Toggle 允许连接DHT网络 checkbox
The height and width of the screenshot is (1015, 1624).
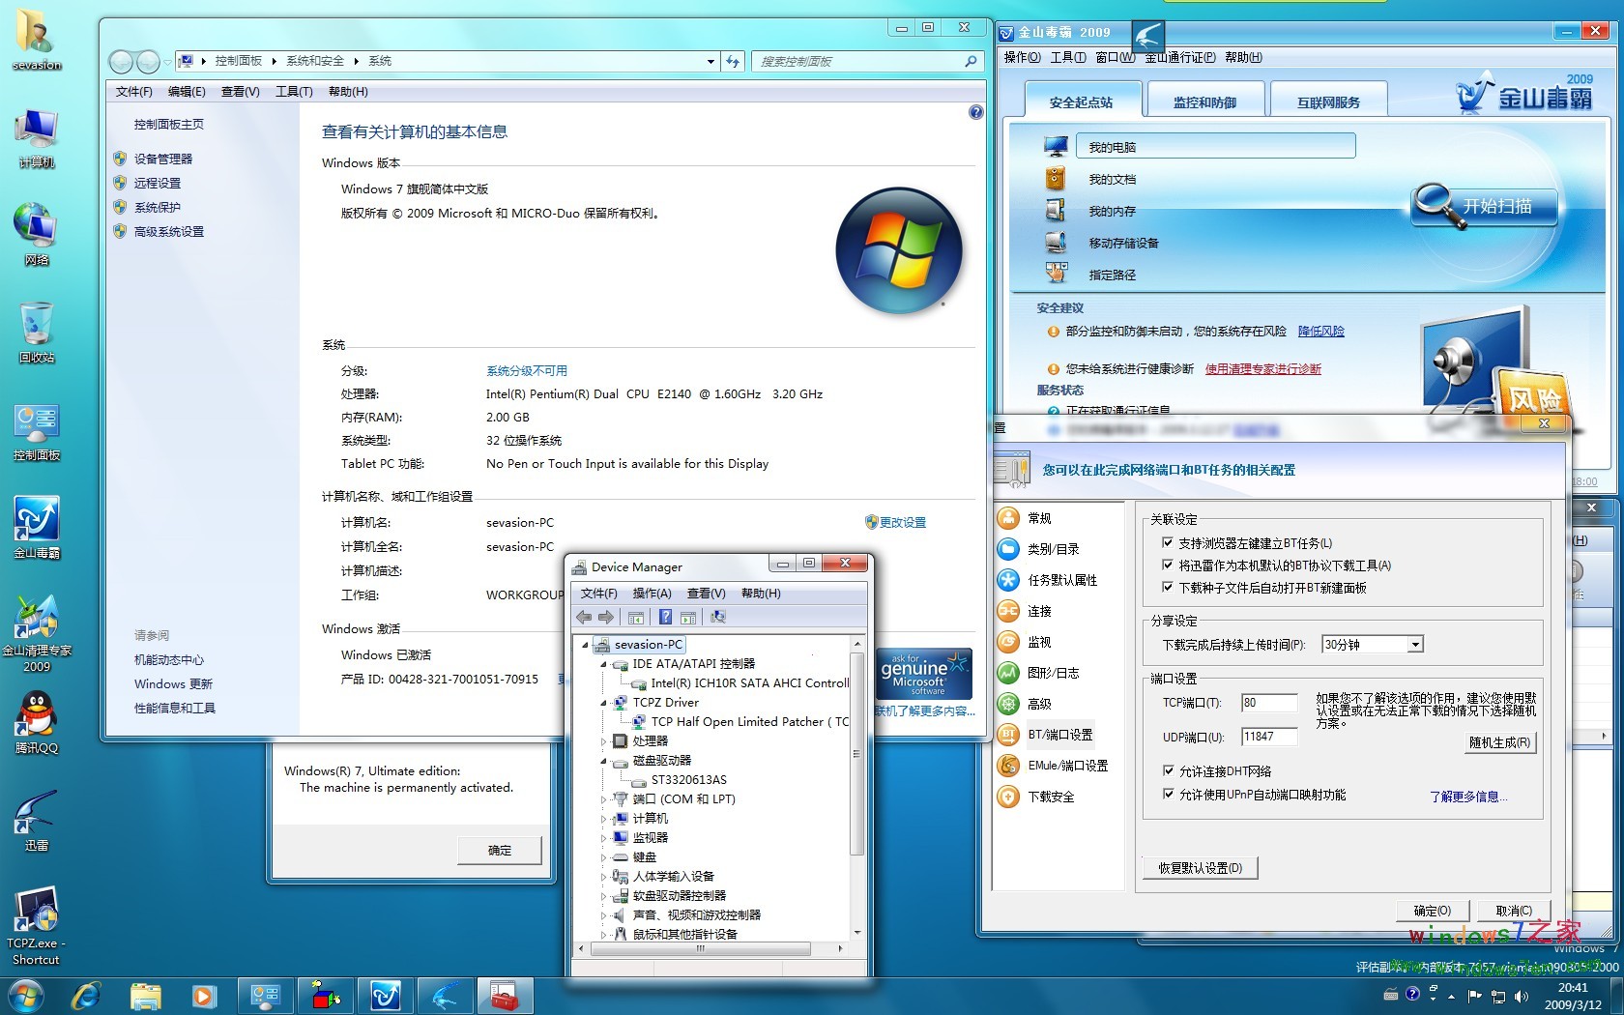point(1168,770)
